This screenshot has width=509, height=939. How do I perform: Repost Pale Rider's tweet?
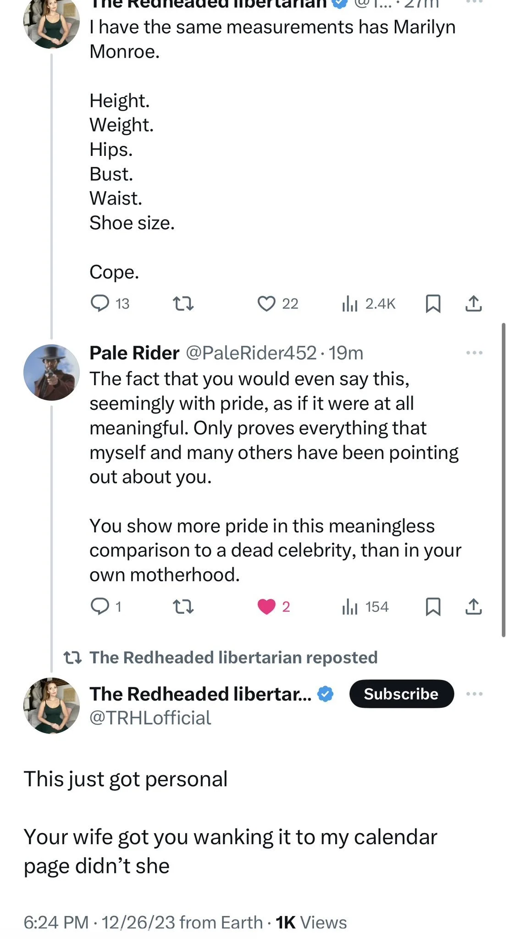(183, 607)
